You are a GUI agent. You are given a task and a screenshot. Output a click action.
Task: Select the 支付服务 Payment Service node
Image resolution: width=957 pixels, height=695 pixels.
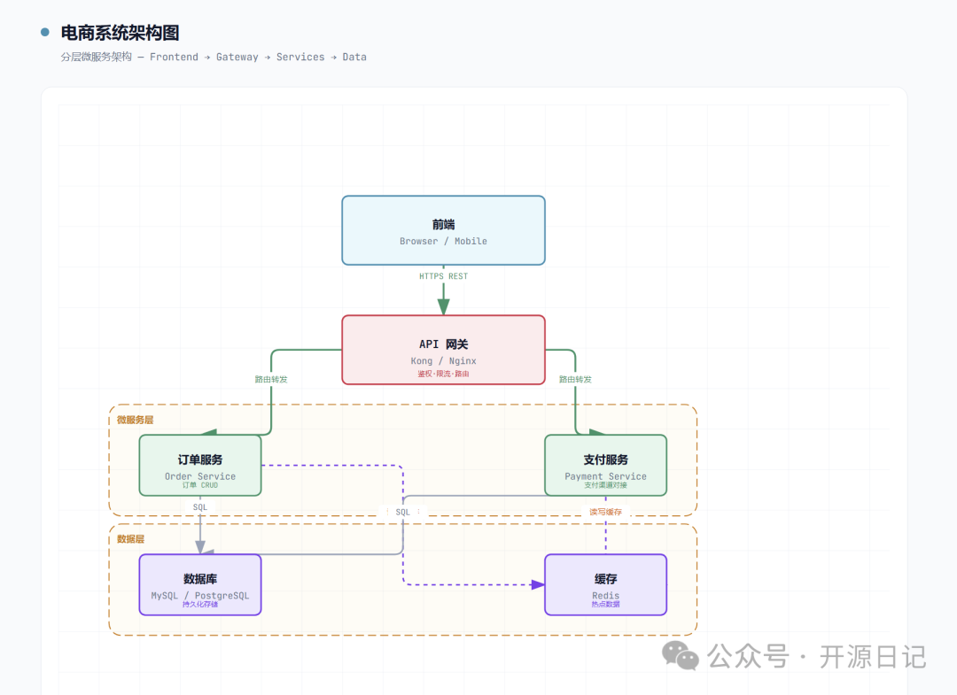coord(605,465)
